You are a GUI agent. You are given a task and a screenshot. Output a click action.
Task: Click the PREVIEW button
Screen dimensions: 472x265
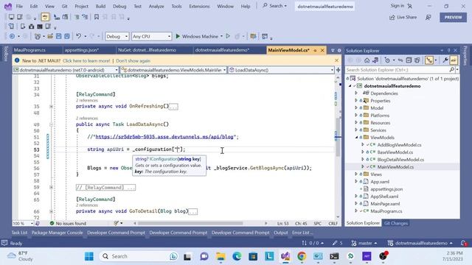453,17
